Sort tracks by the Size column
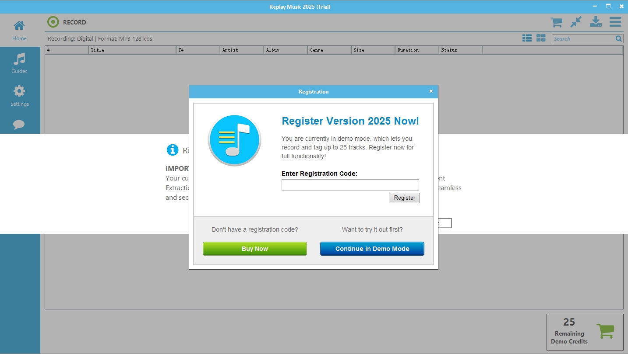 [373, 50]
